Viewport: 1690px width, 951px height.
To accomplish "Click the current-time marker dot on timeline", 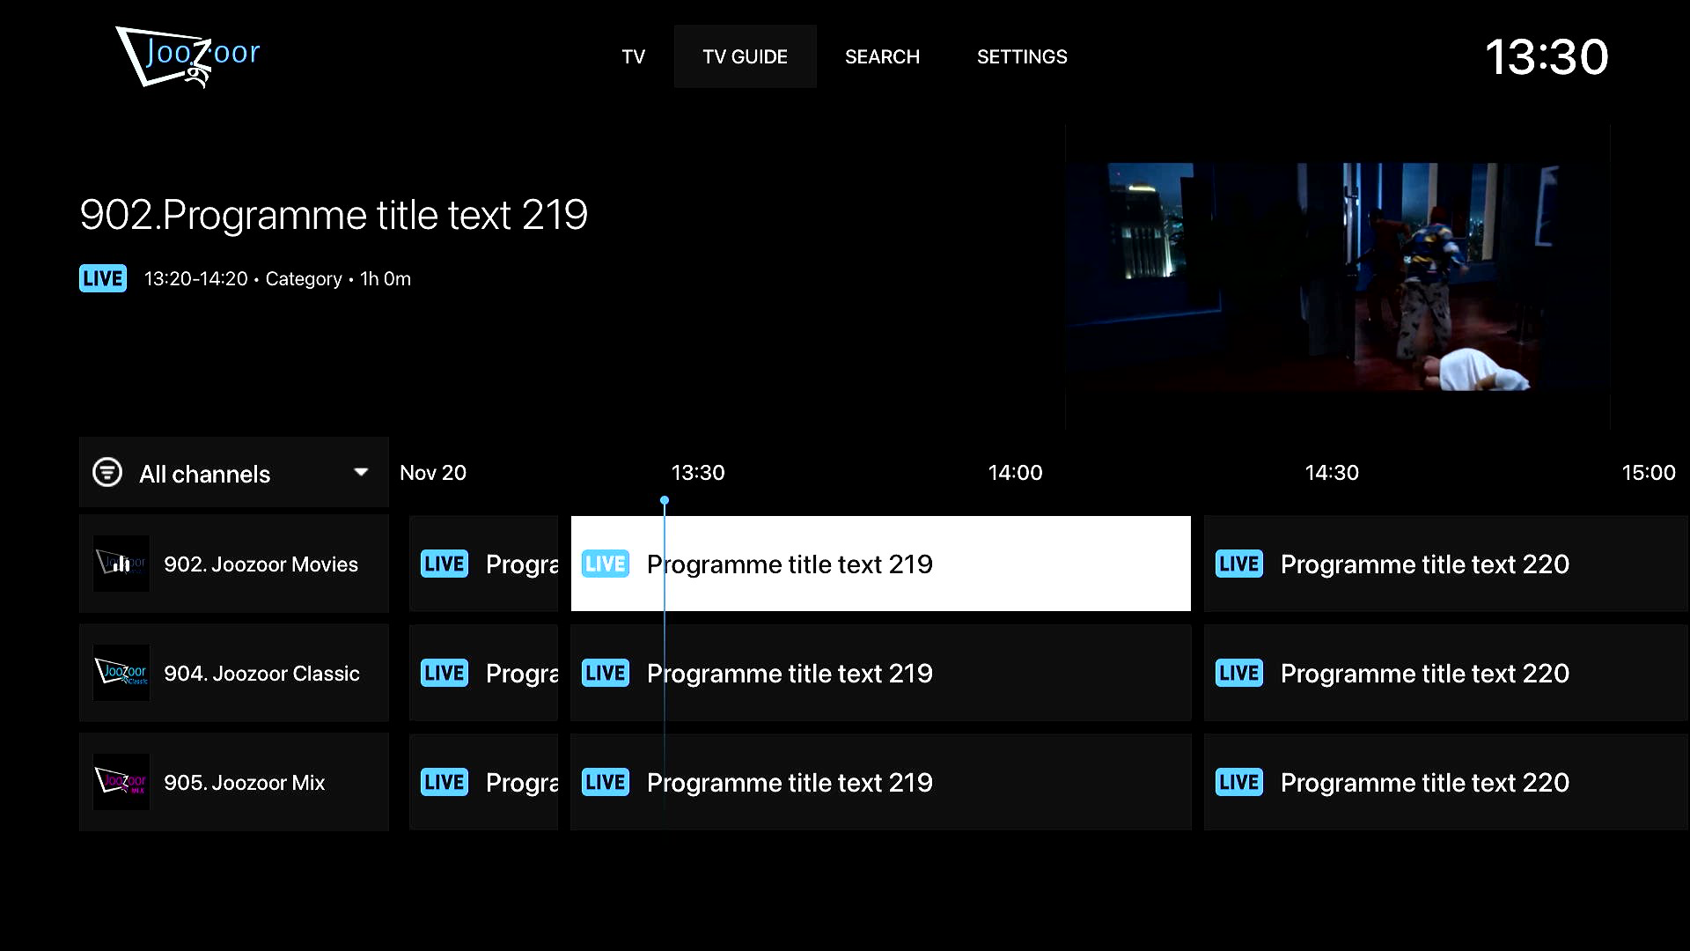I will pyautogui.click(x=665, y=500).
